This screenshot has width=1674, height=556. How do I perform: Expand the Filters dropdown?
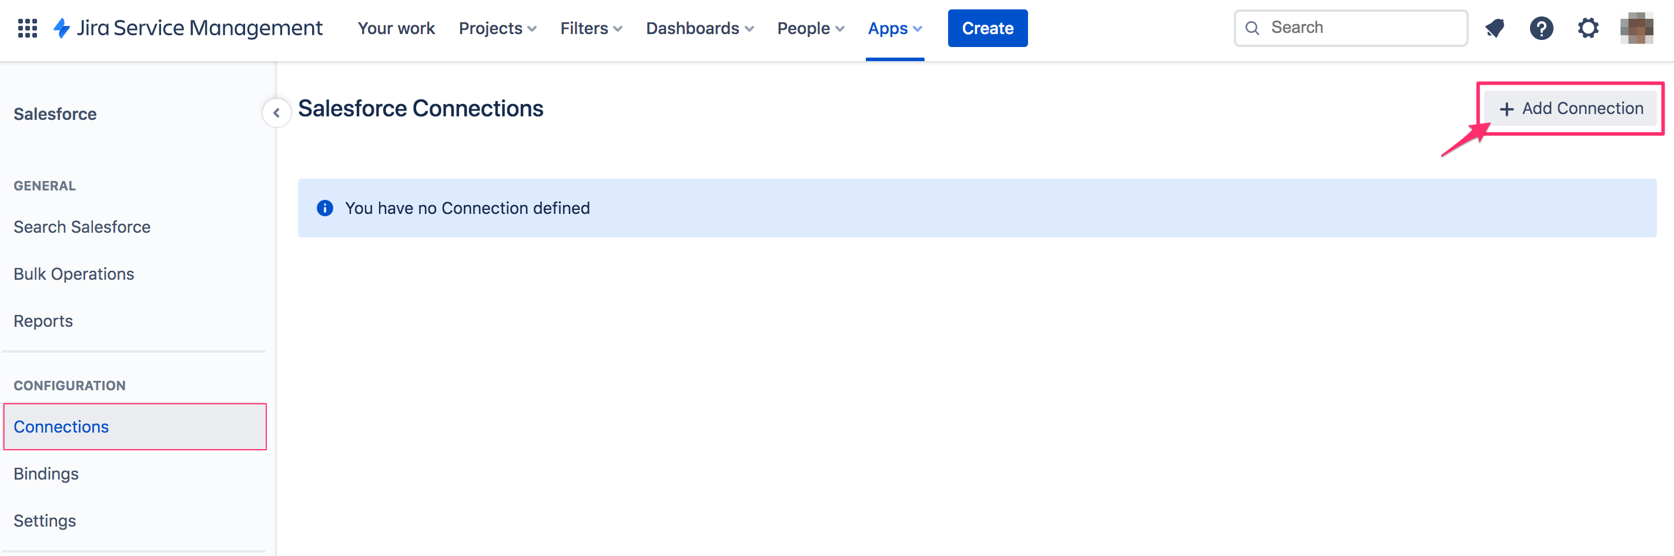(591, 28)
